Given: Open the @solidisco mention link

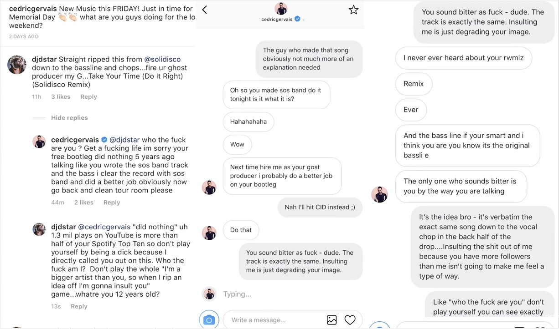Looking at the screenshot, I should click(162, 60).
